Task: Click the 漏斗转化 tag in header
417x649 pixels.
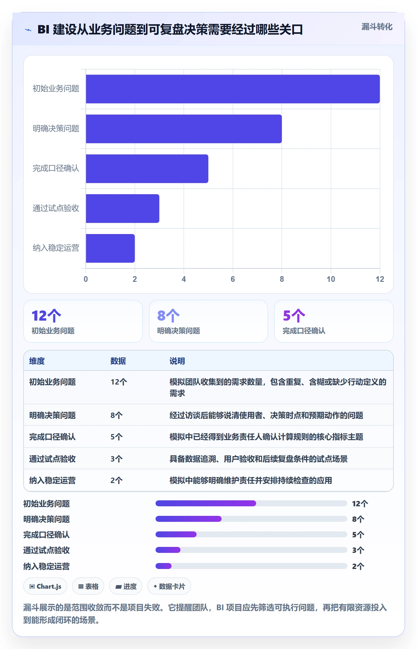Action: click(x=377, y=27)
